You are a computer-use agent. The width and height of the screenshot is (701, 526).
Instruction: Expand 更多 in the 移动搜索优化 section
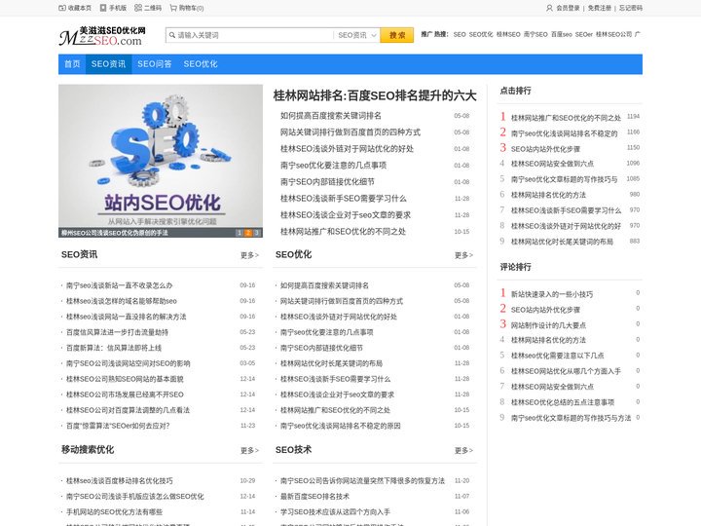pos(249,450)
